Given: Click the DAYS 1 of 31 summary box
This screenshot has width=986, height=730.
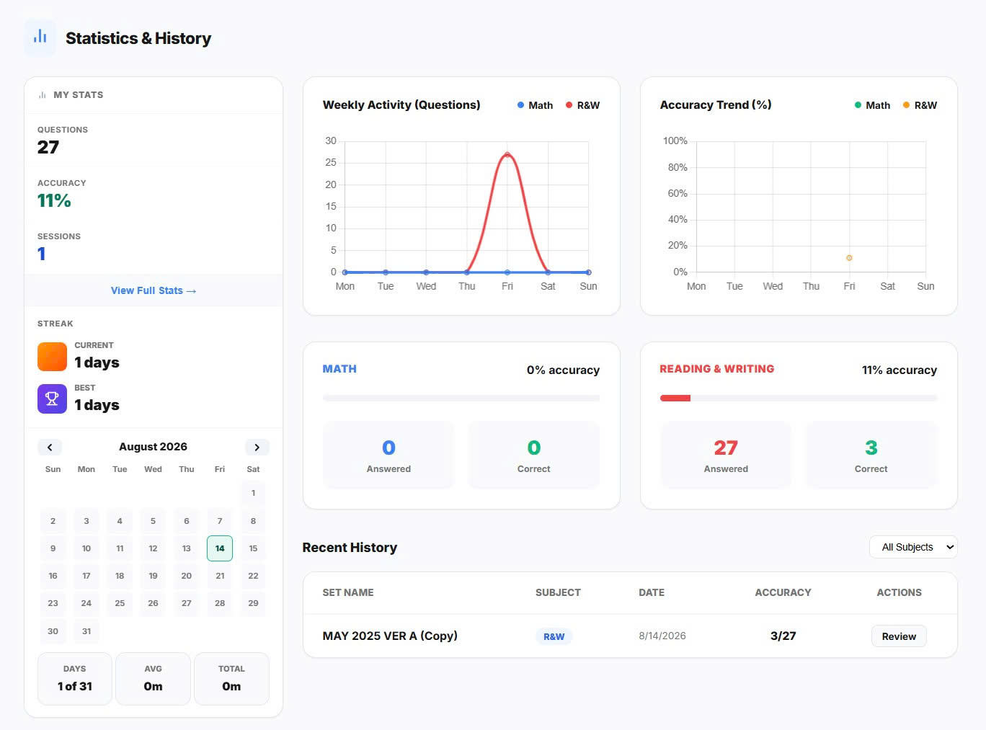Looking at the screenshot, I should 75,678.
